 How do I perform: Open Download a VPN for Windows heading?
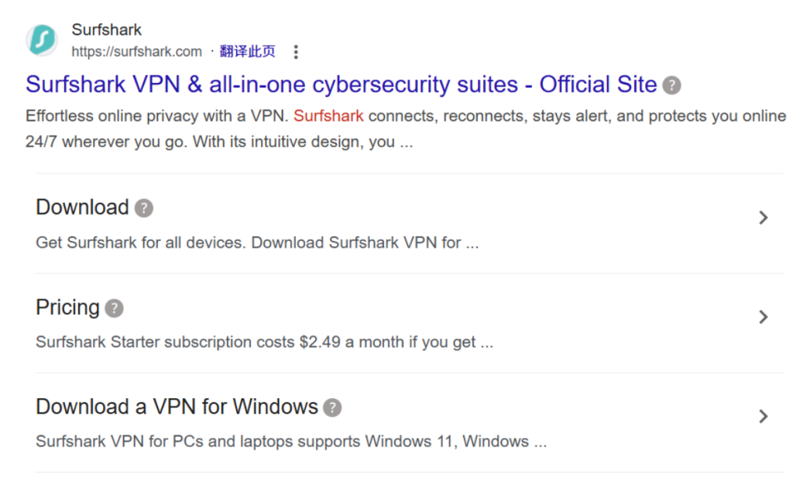pos(177,407)
